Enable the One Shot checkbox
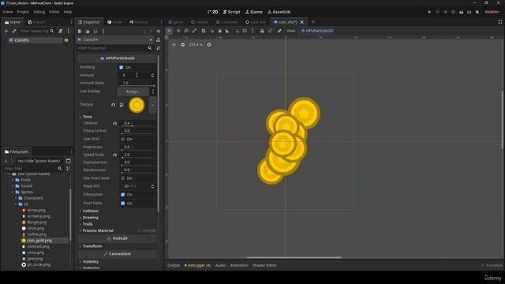The height and width of the screenshot is (284, 505). (x=123, y=139)
